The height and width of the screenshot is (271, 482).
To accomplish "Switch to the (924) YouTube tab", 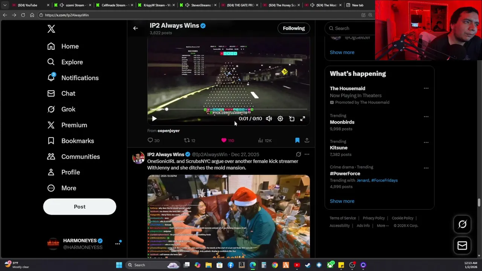I will point(30,5).
